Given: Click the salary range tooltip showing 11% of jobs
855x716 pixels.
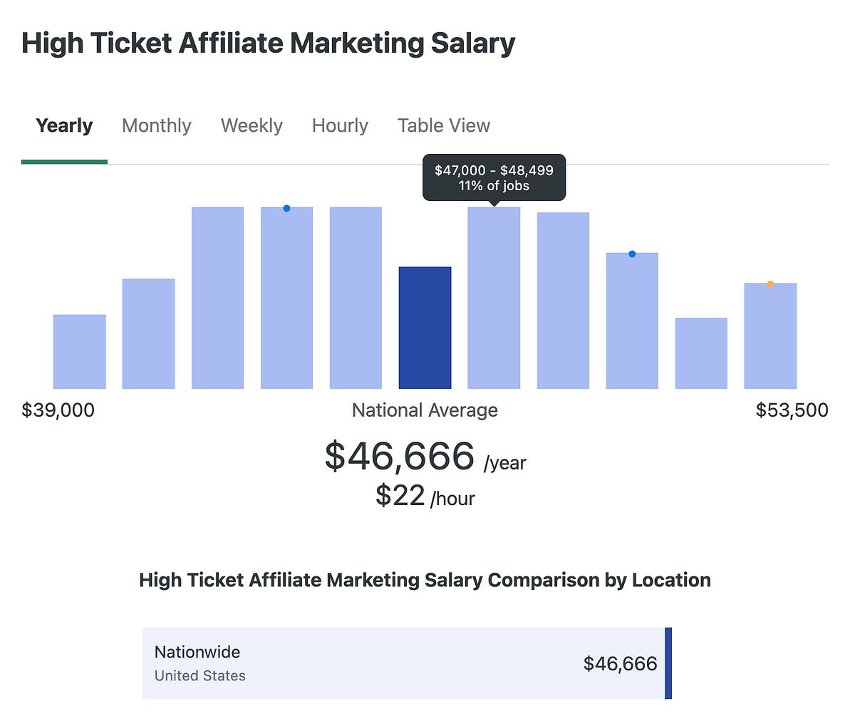Looking at the screenshot, I should tap(494, 177).
